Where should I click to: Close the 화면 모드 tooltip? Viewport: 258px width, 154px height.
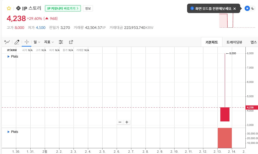235,9
